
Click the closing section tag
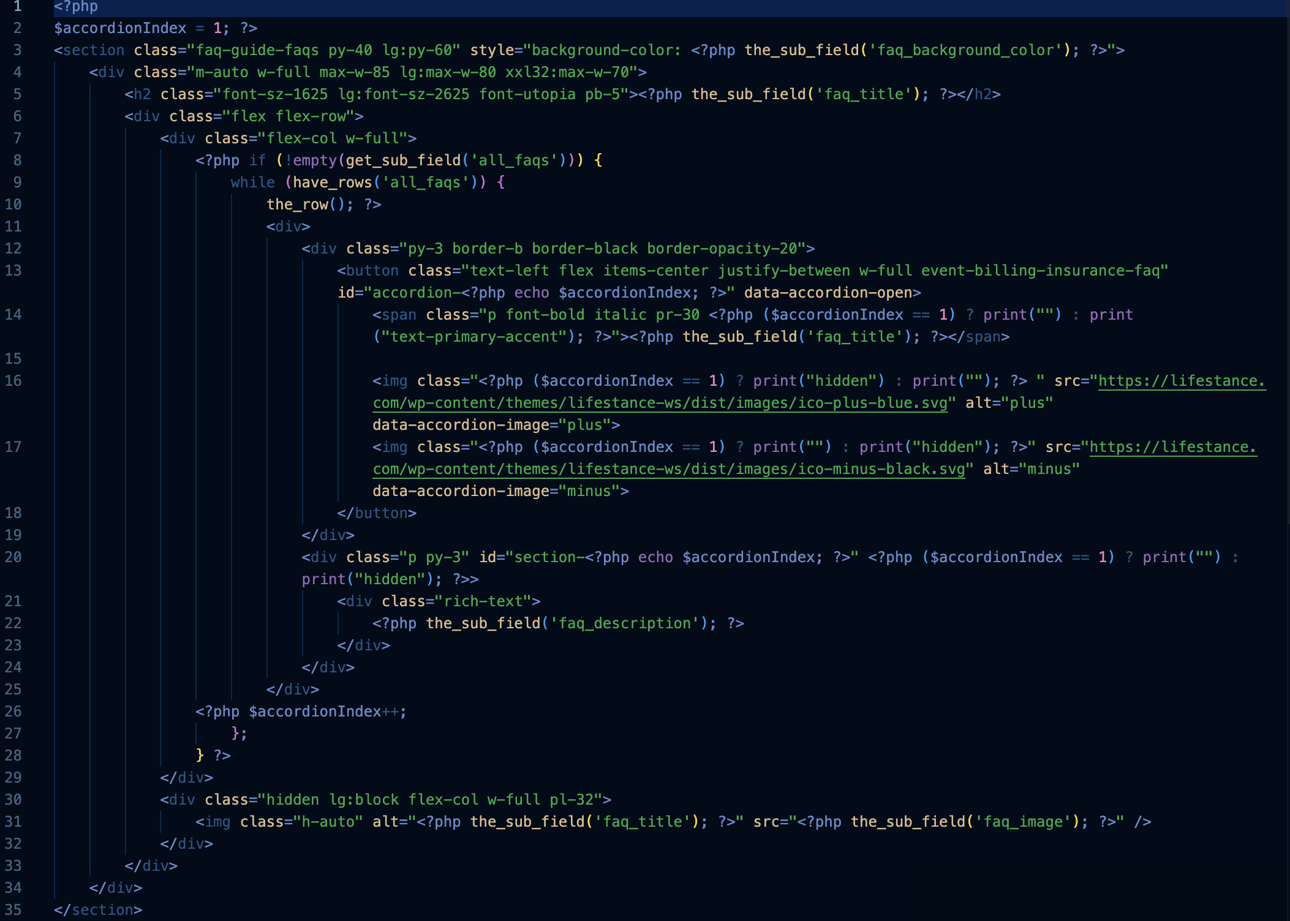98,910
